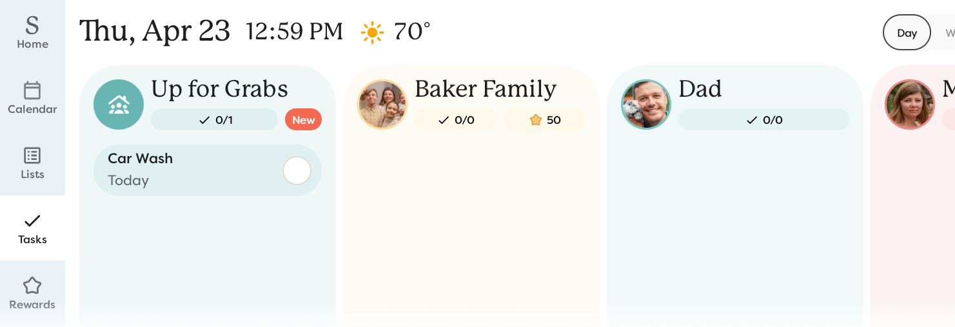Go to Home via the S logo

(x=32, y=26)
